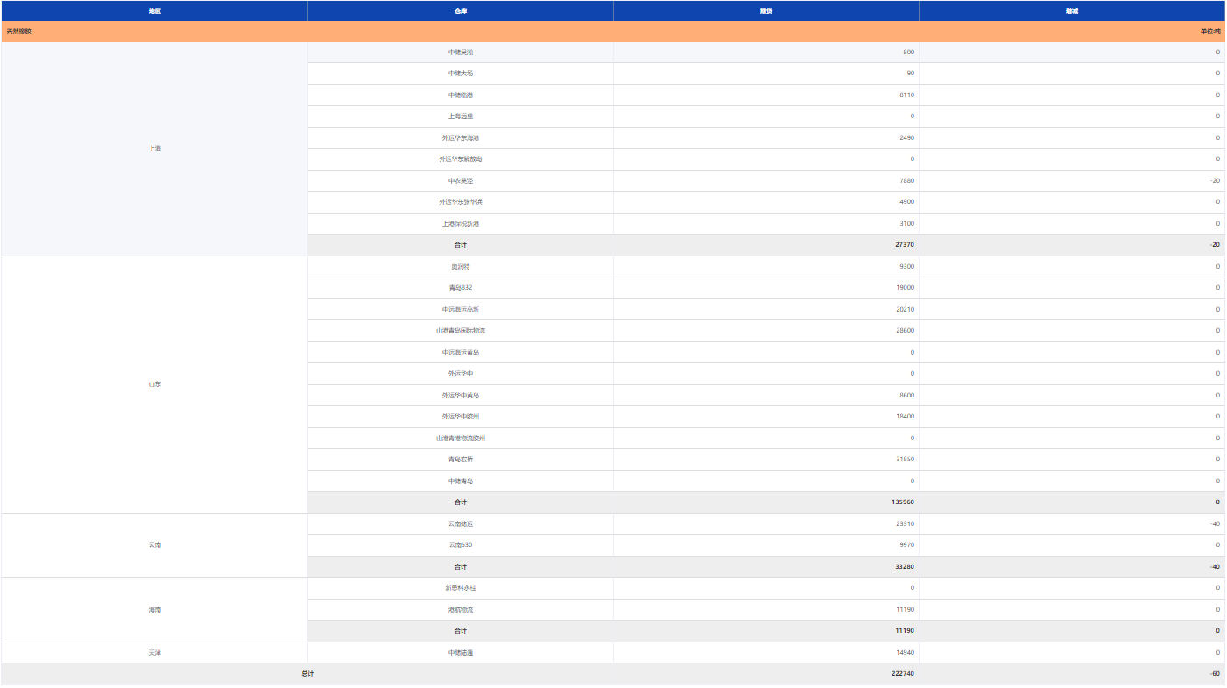Click the '单位:吨' unit label
Image resolution: width=1227 pixels, height=688 pixels.
point(1209,32)
